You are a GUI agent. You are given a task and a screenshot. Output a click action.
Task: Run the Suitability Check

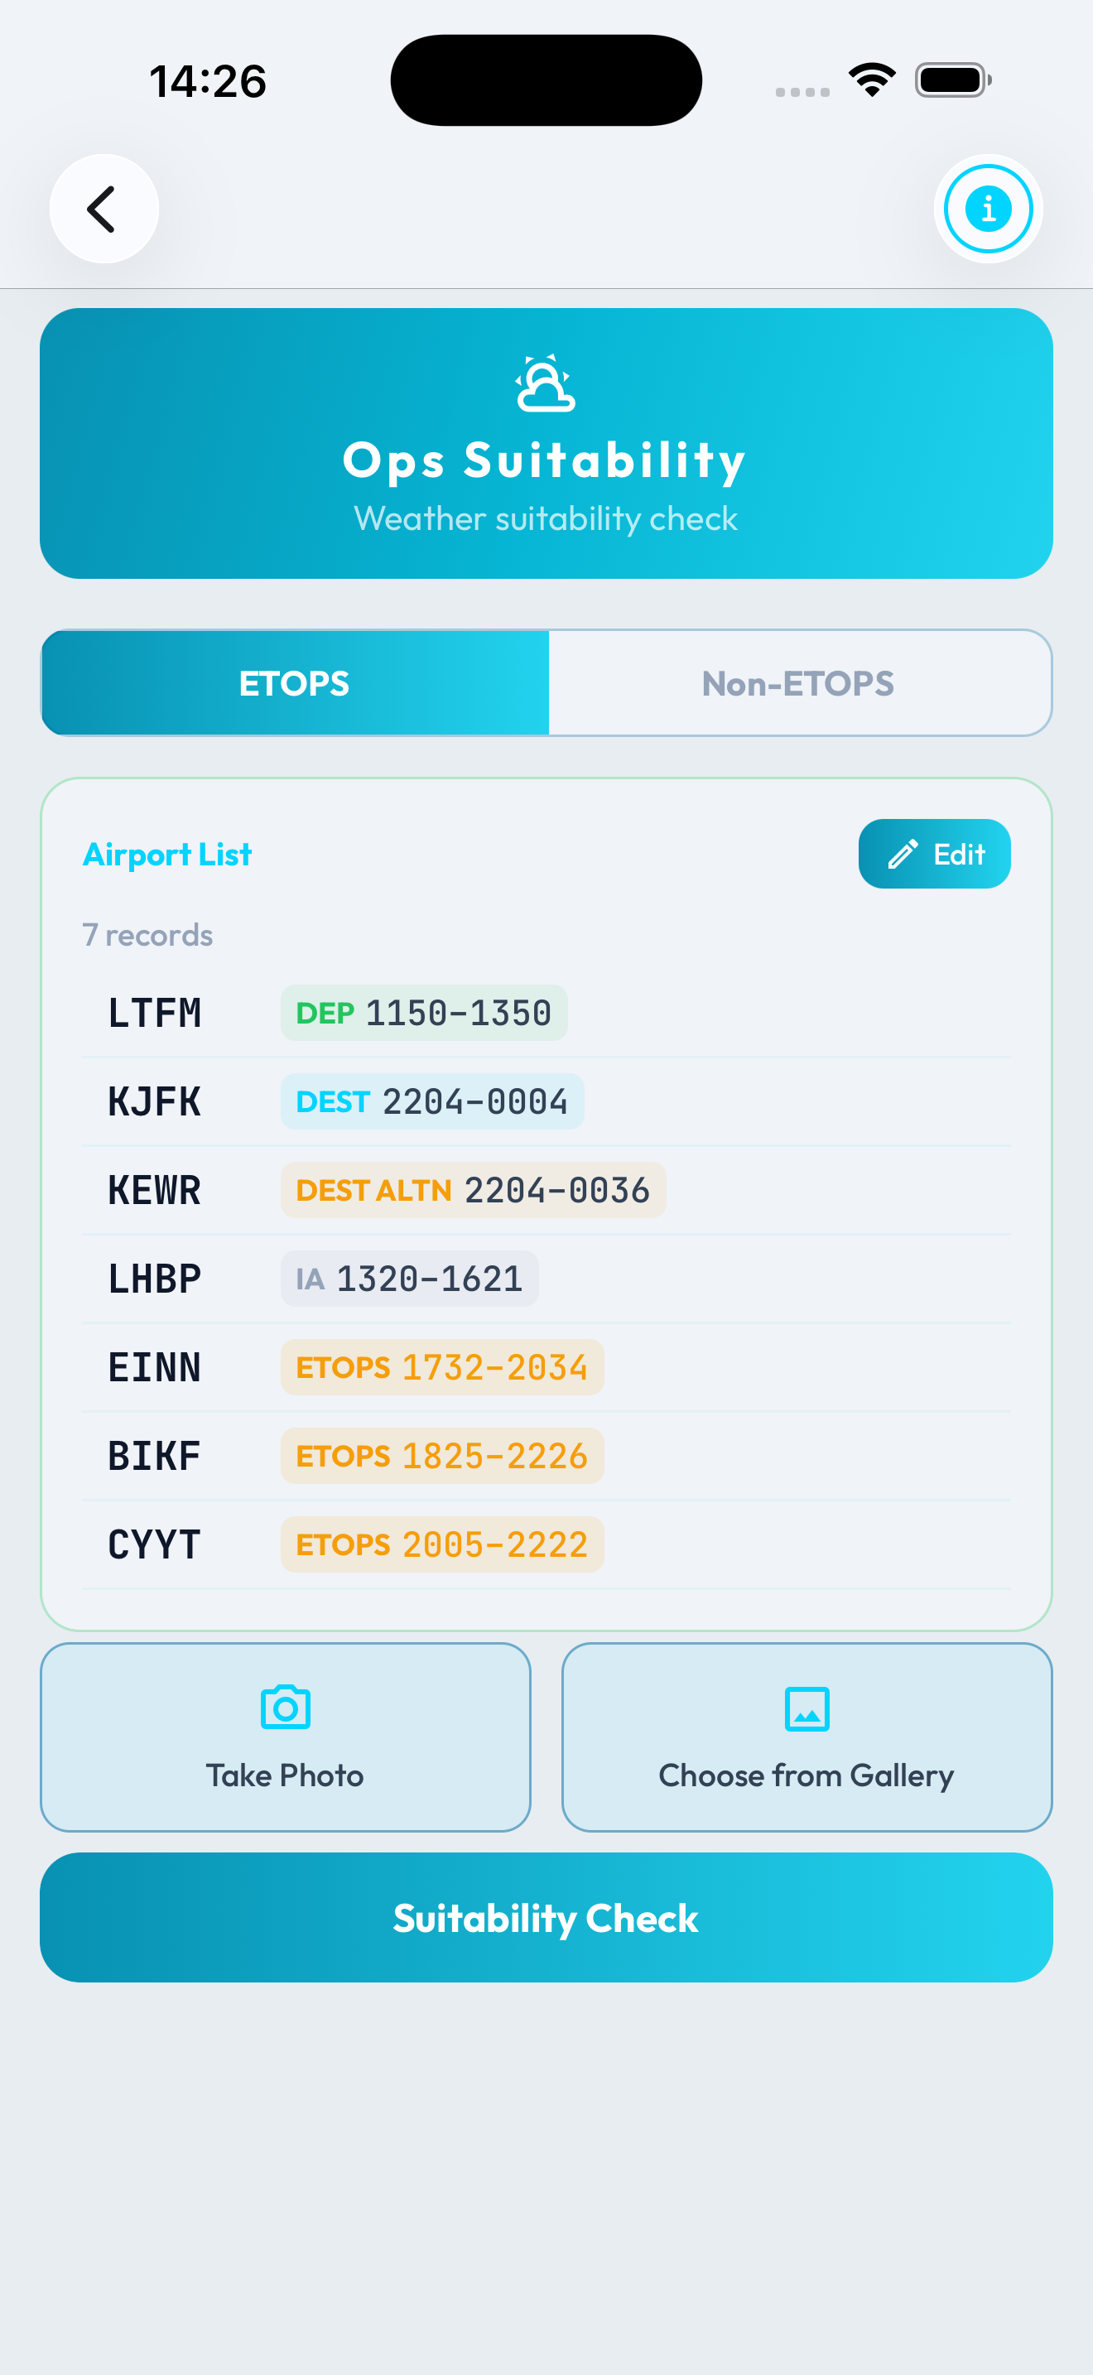point(546,1918)
